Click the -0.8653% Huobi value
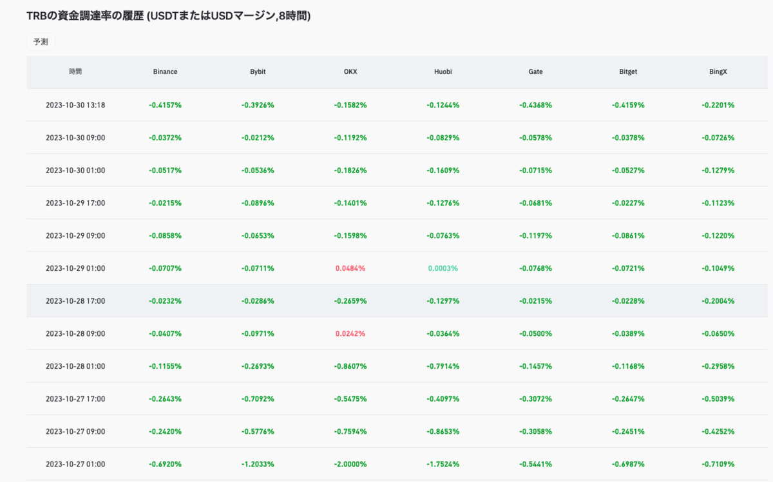Screen dimensions: 773x482 coord(443,431)
